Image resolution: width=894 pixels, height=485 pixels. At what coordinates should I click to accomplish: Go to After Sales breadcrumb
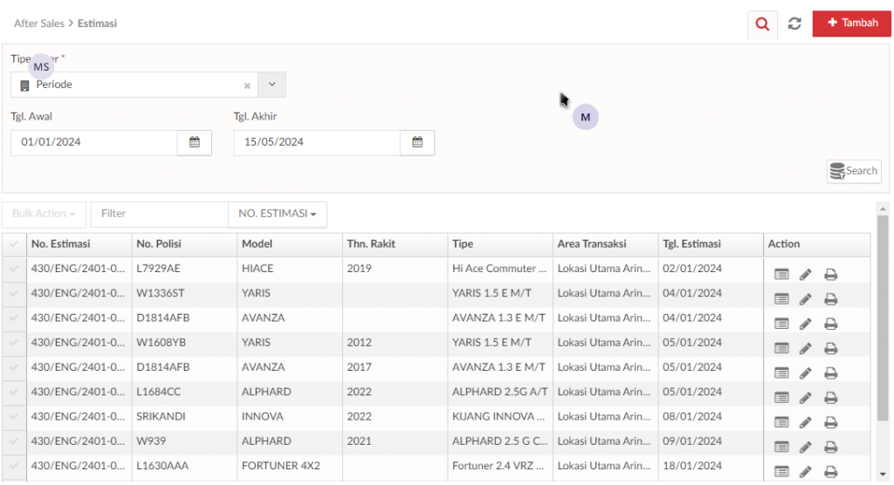(39, 24)
